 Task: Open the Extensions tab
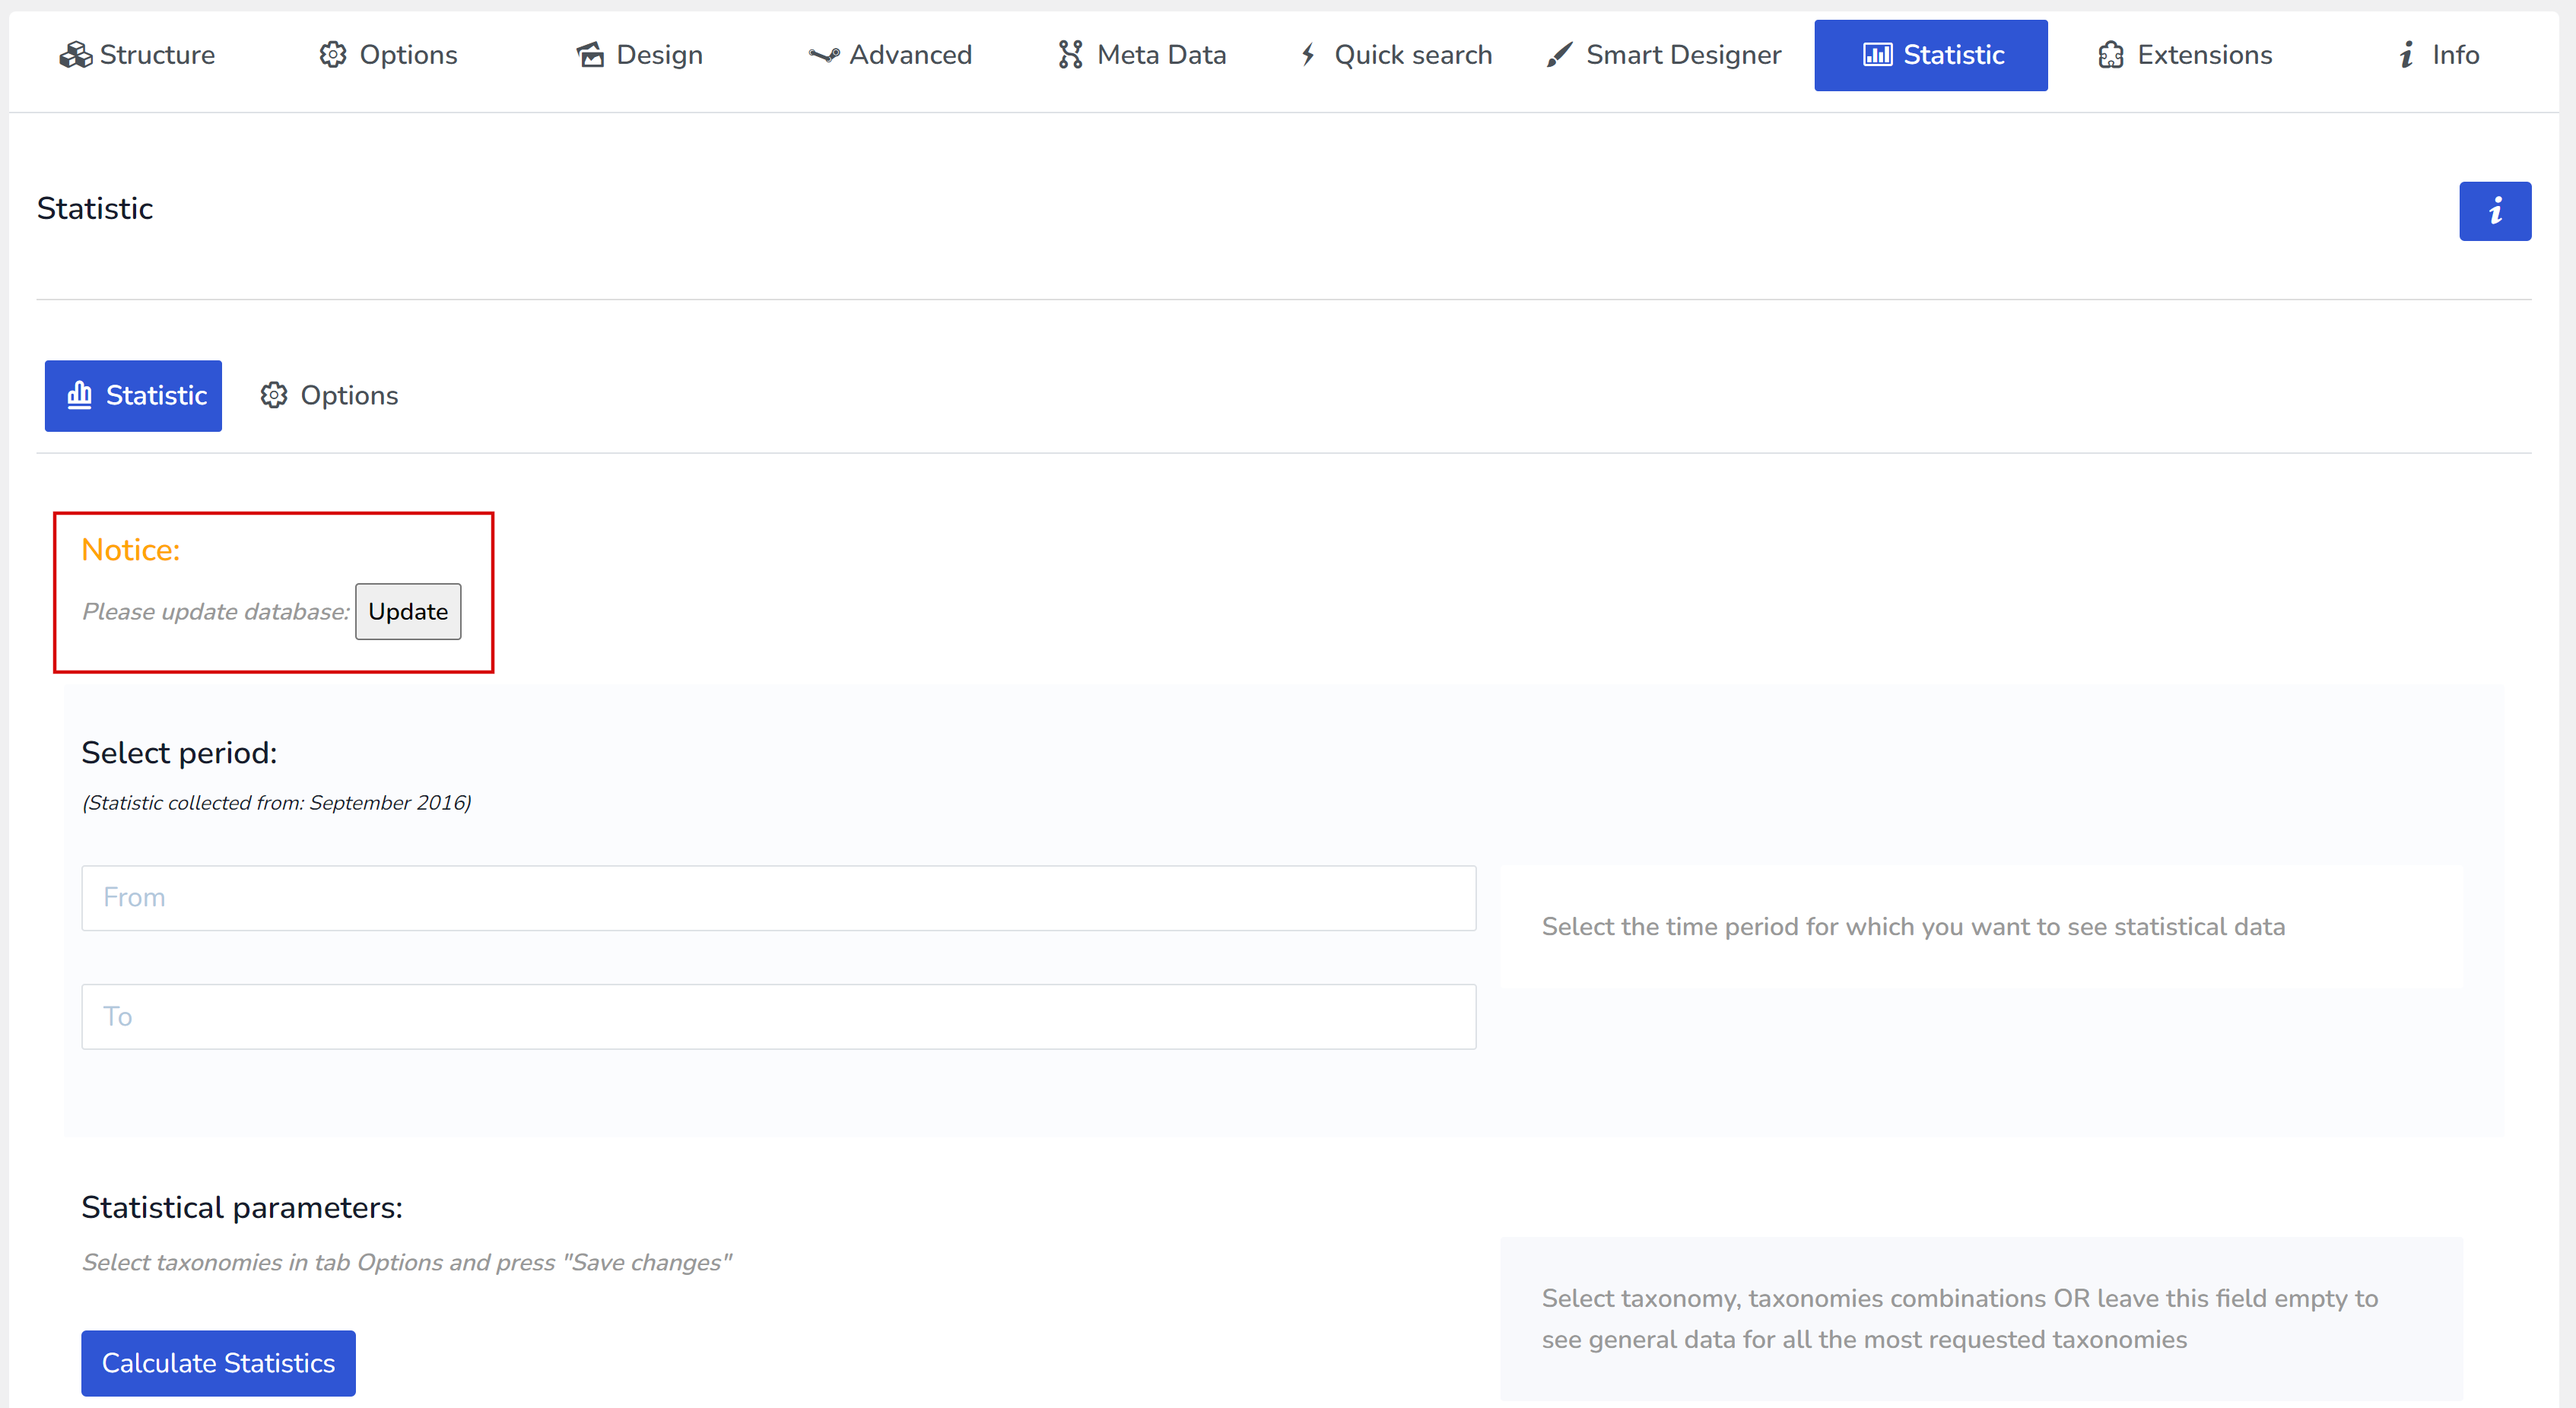point(2185,55)
